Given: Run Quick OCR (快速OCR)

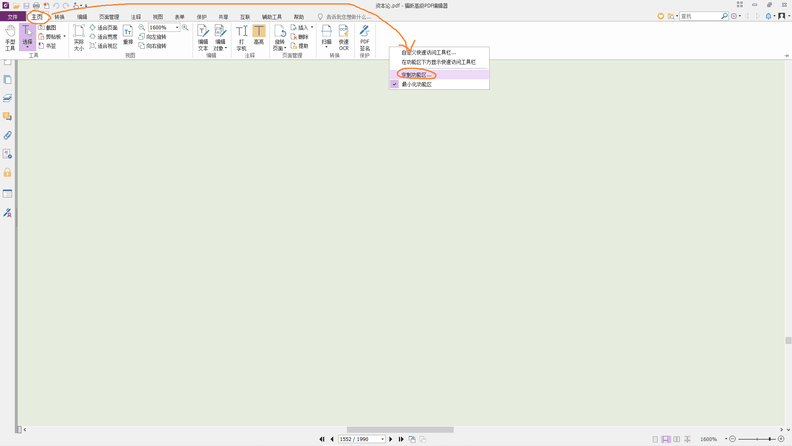Looking at the screenshot, I should (344, 38).
